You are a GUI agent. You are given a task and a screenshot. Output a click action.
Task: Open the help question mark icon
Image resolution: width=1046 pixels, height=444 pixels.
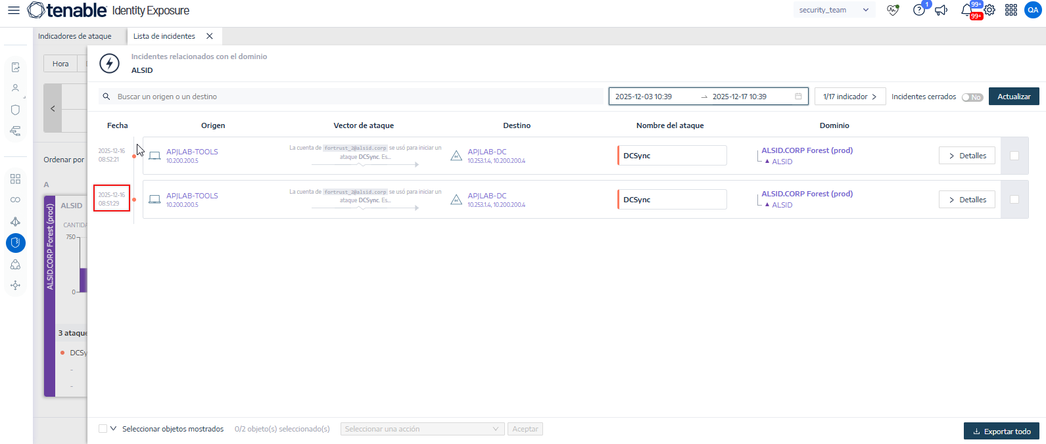point(918,11)
